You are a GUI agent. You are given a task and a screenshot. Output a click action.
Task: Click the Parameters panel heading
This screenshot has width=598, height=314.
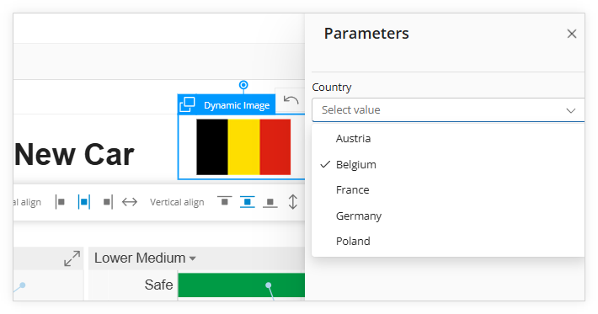(366, 34)
